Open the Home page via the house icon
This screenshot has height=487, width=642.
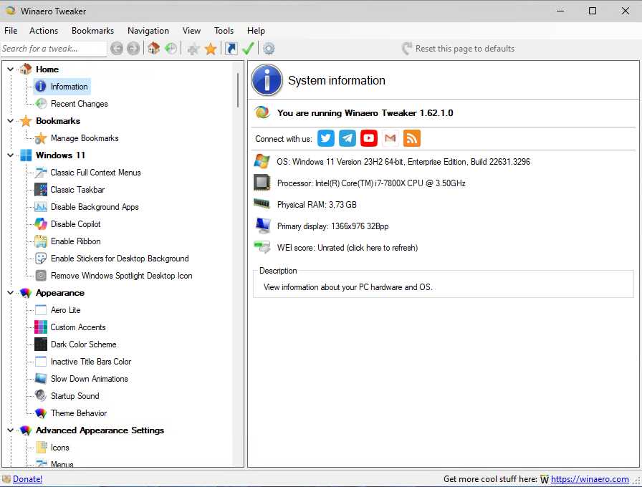click(153, 48)
